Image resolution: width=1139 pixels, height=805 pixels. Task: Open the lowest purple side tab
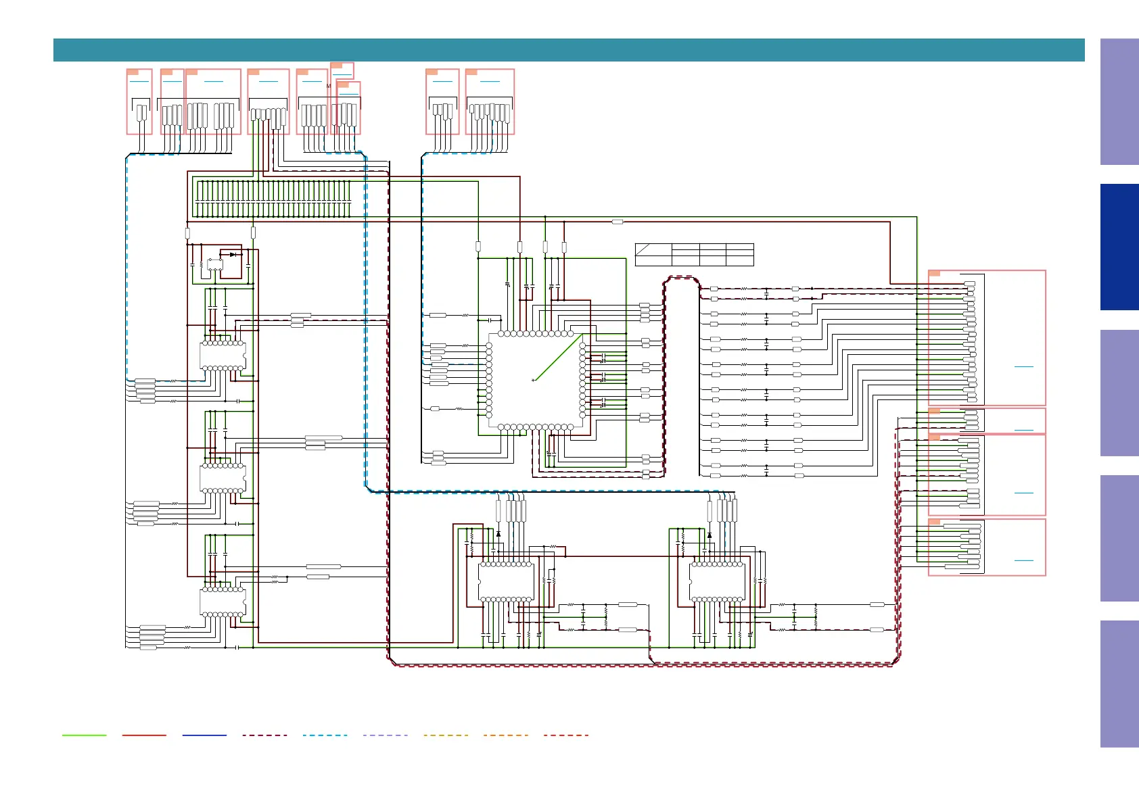(1119, 683)
